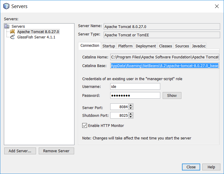
Task: Close the dialog with the X button
Action: point(217,6)
